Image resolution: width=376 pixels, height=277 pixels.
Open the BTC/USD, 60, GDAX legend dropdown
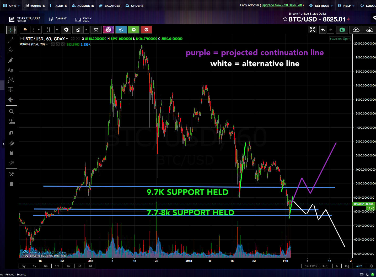(67, 39)
